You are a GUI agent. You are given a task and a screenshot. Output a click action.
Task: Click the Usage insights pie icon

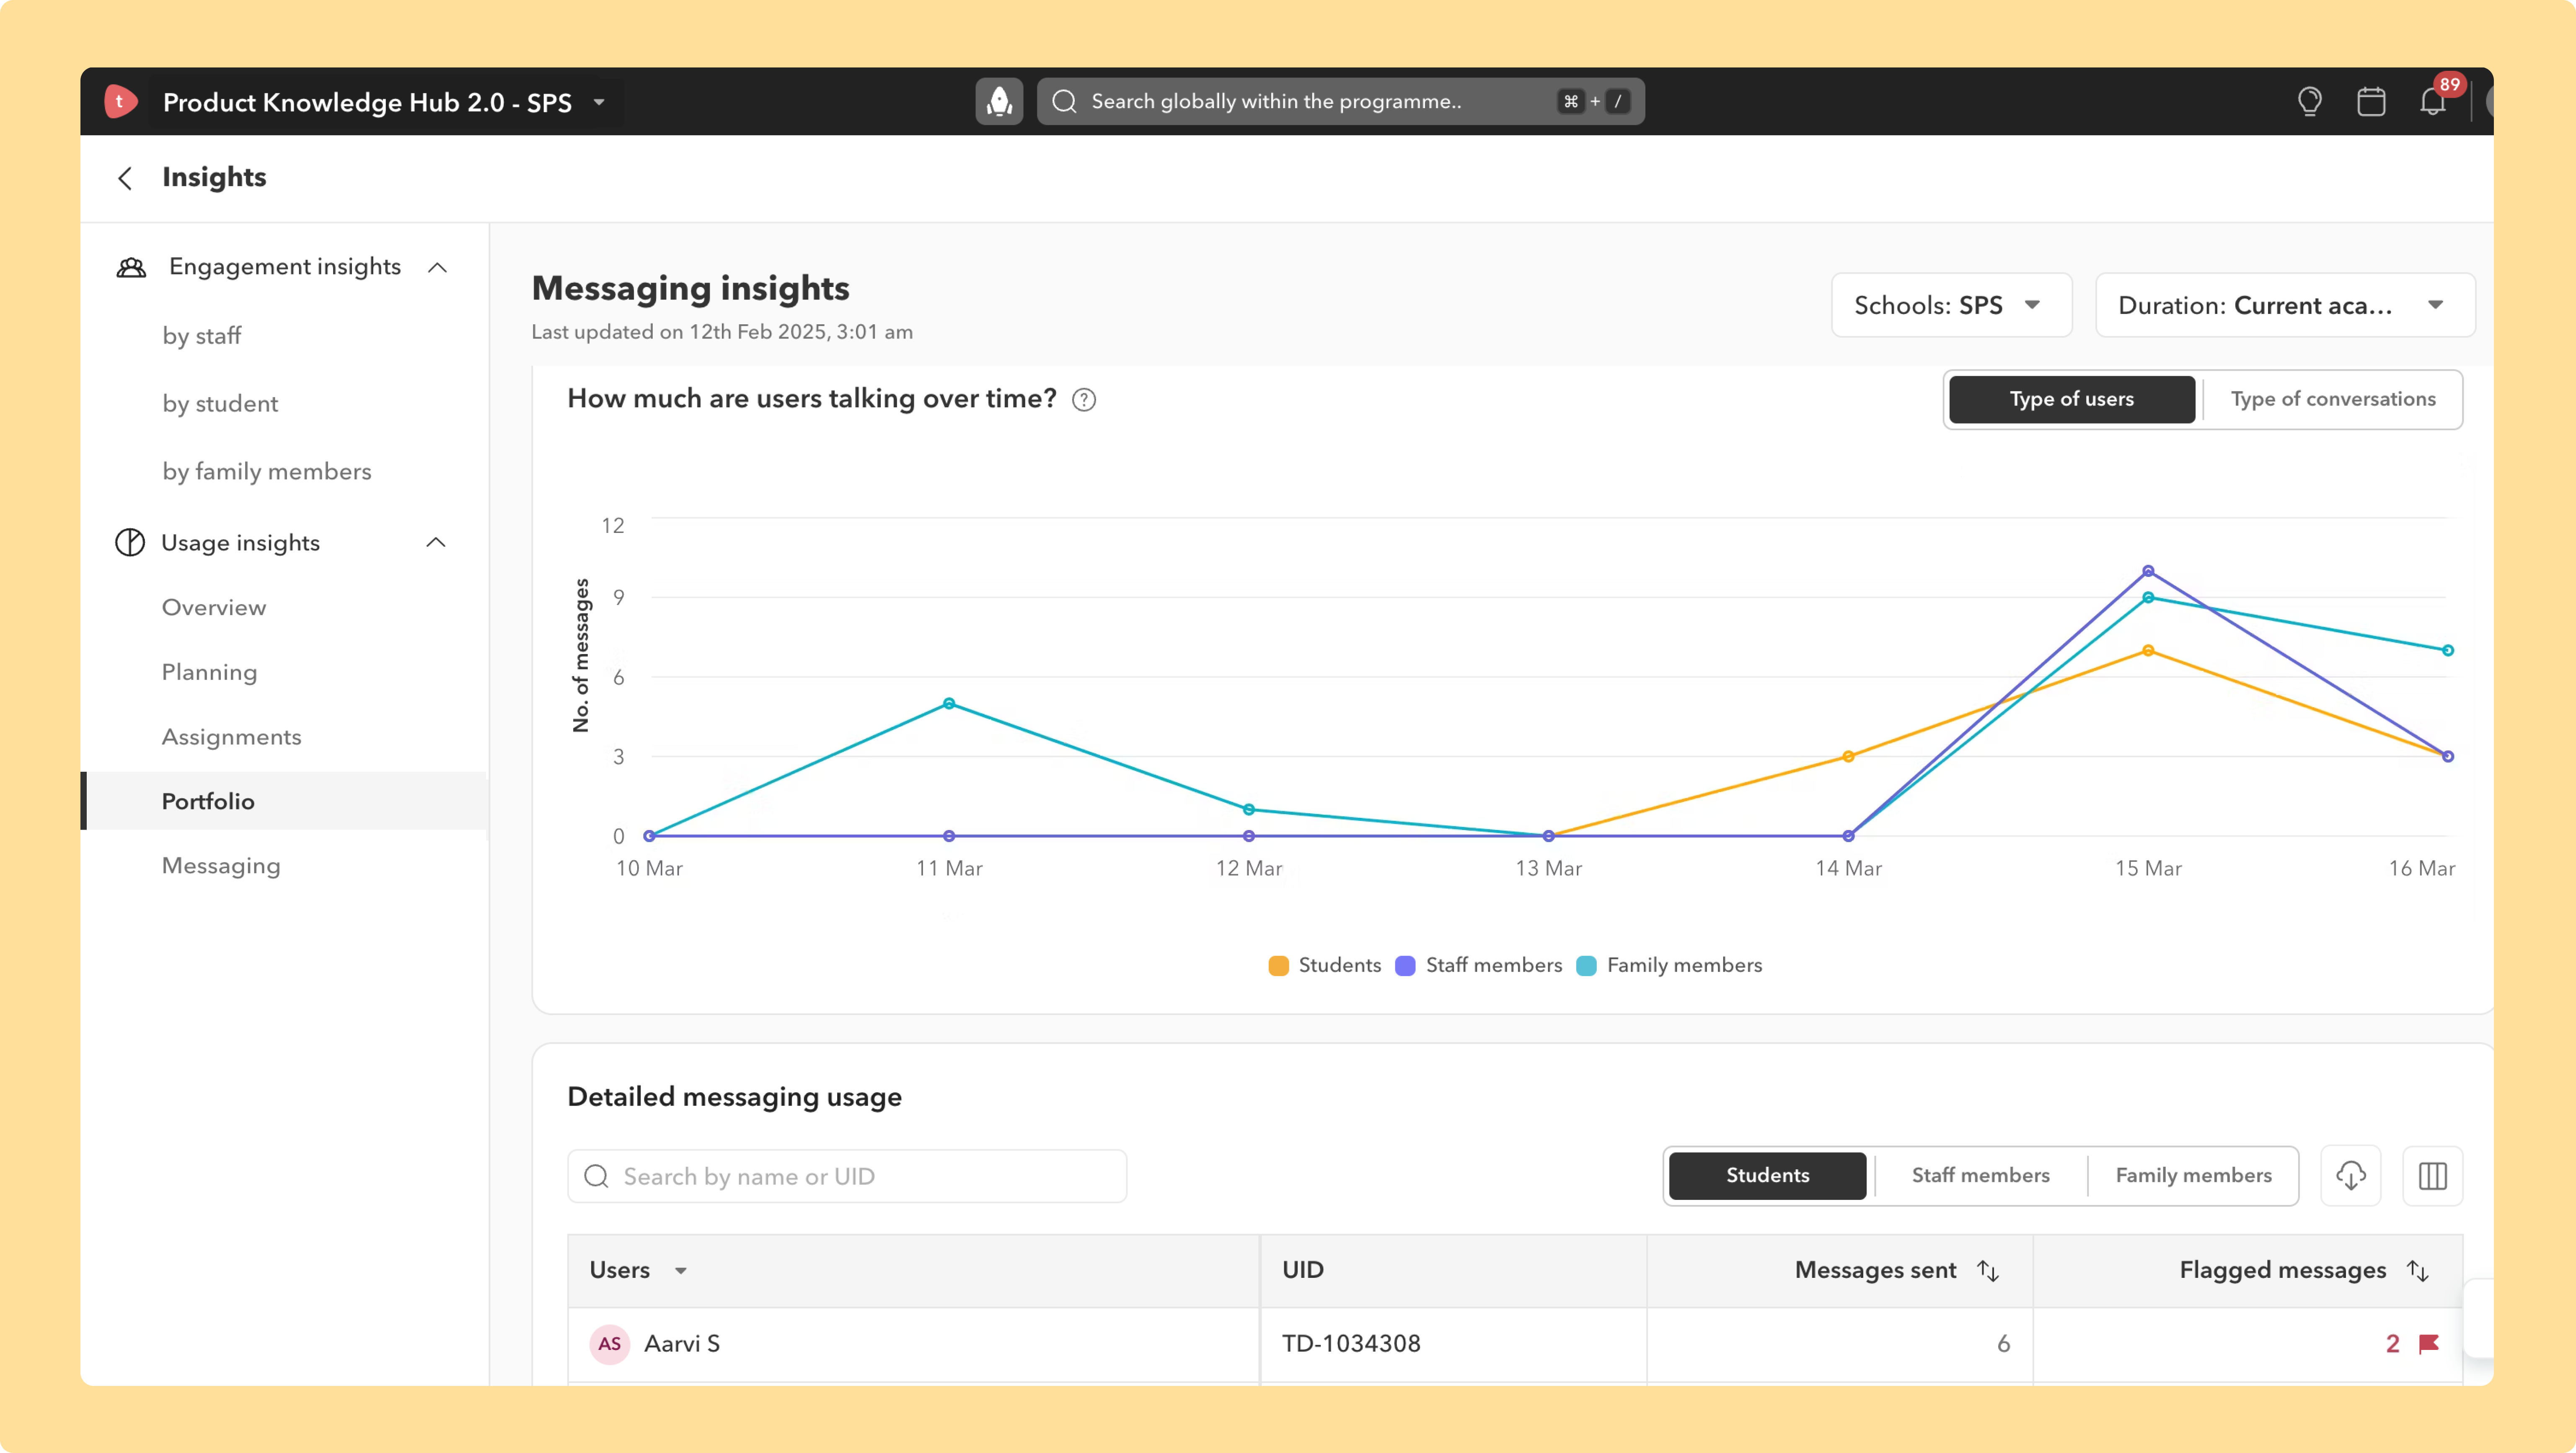(130, 542)
